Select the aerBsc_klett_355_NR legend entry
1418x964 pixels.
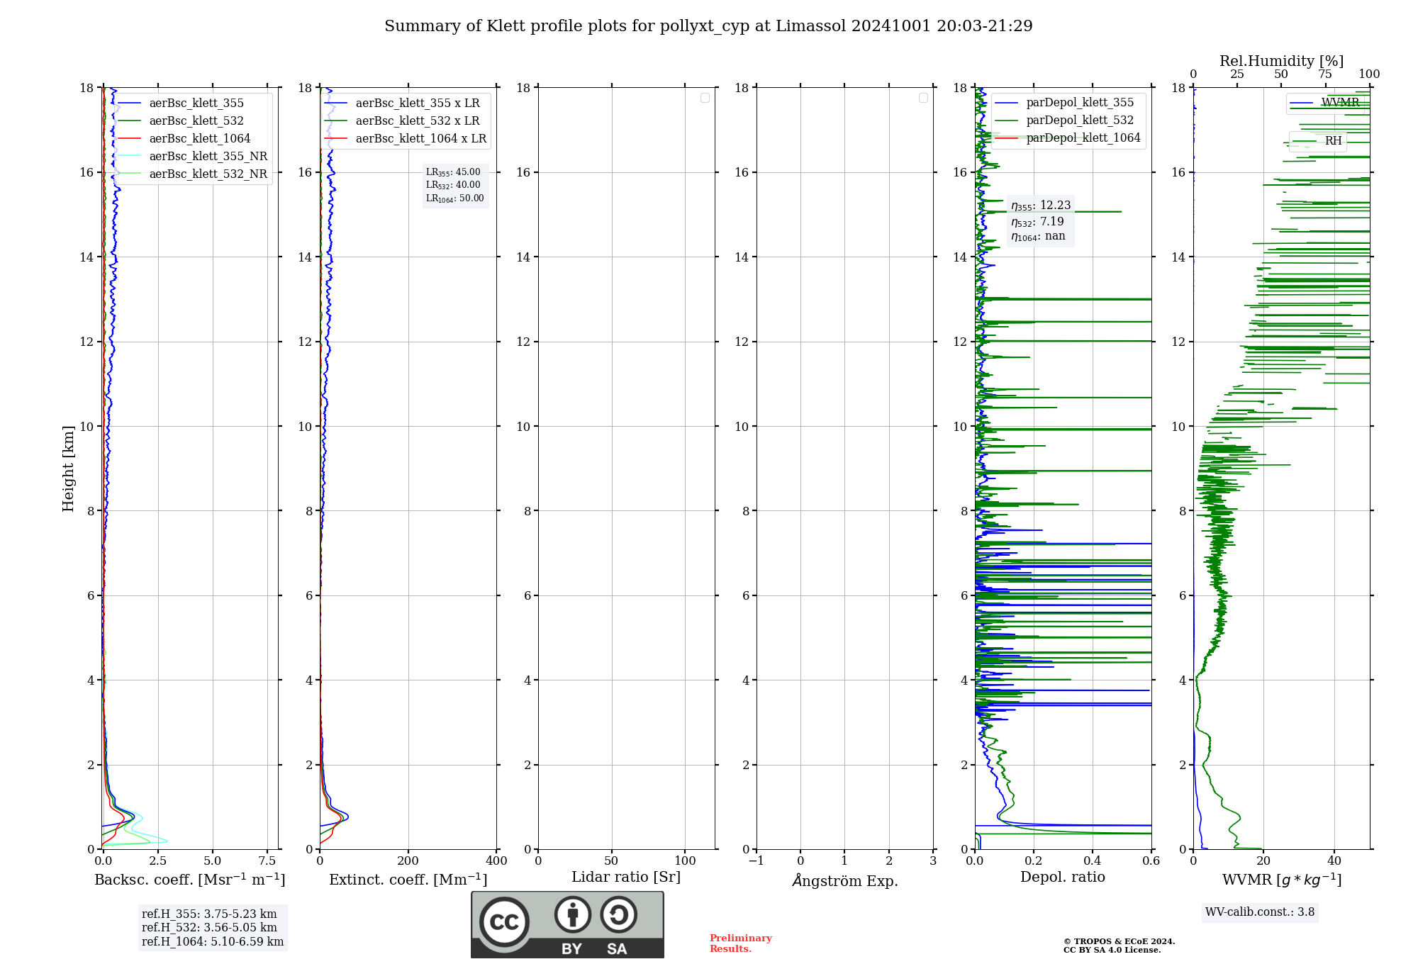[192, 157]
